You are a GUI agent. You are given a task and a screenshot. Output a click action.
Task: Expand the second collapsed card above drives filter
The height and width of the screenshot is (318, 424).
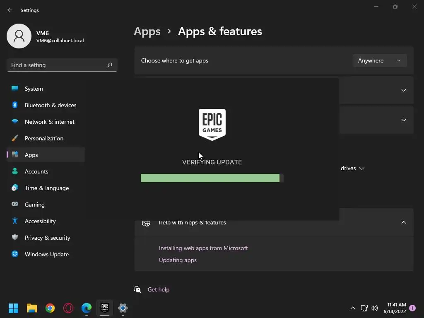click(403, 120)
